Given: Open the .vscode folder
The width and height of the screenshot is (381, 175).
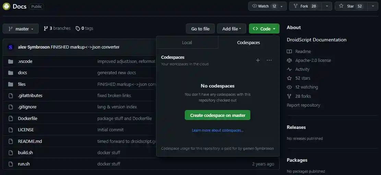Looking at the screenshot, I should click(x=25, y=62).
